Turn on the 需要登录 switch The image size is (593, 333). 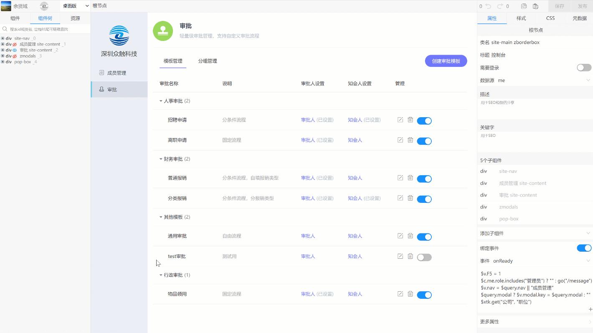[584, 68]
